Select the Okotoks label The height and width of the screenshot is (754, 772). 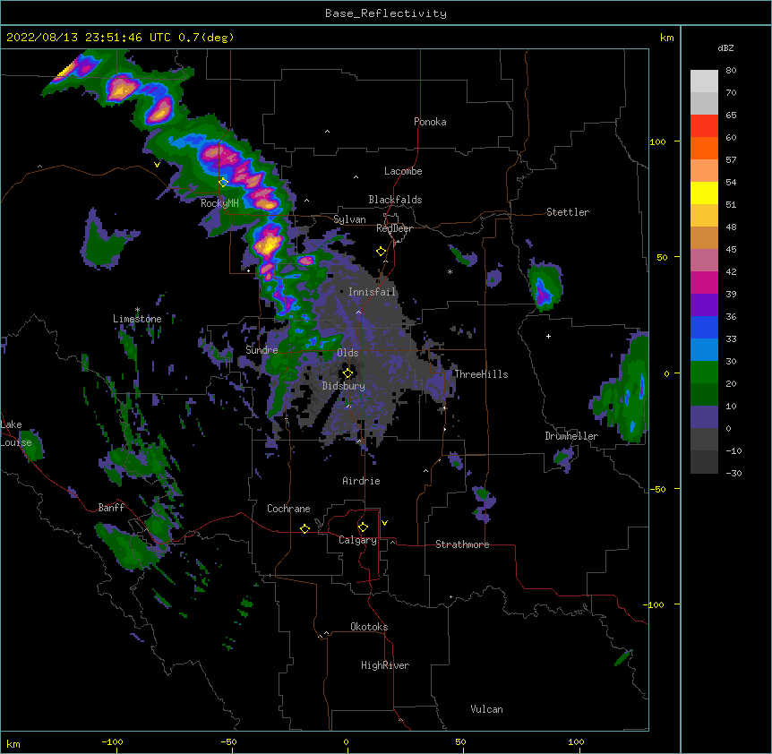click(369, 627)
